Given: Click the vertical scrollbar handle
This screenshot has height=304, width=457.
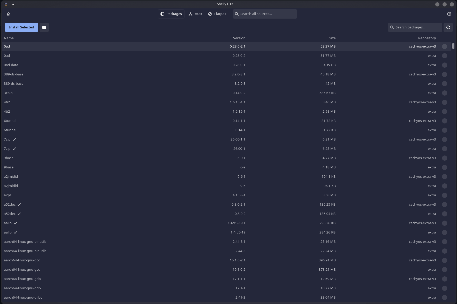Looking at the screenshot, I should tap(453, 46).
